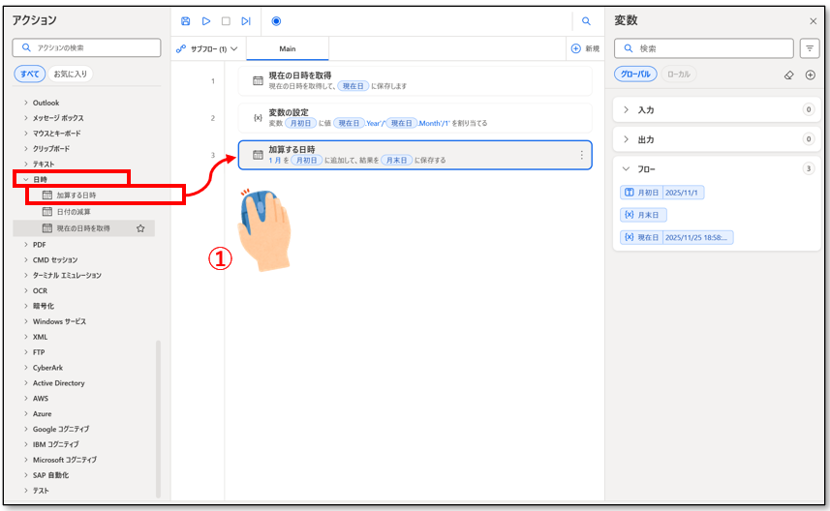Click the magnifier icon in flow toolbar
The height and width of the screenshot is (511, 830).
point(586,20)
